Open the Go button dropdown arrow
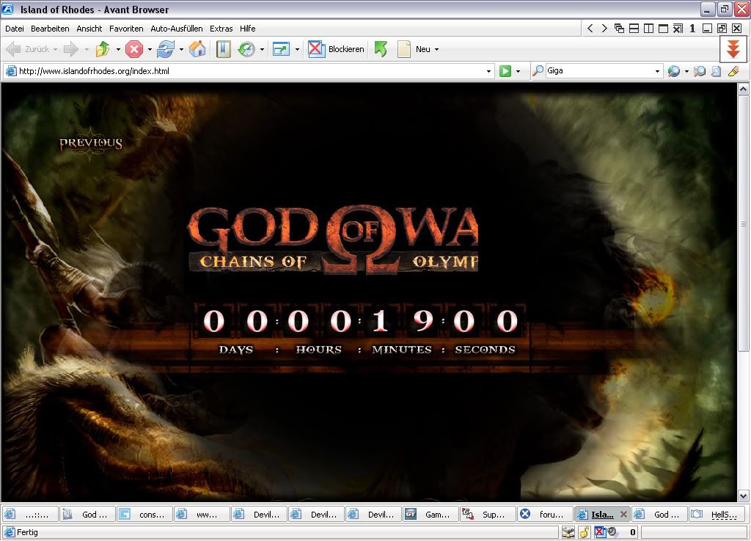This screenshot has height=541, width=751. click(518, 71)
